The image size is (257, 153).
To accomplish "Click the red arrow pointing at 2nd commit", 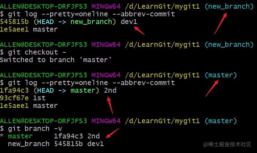I will (110, 105).
